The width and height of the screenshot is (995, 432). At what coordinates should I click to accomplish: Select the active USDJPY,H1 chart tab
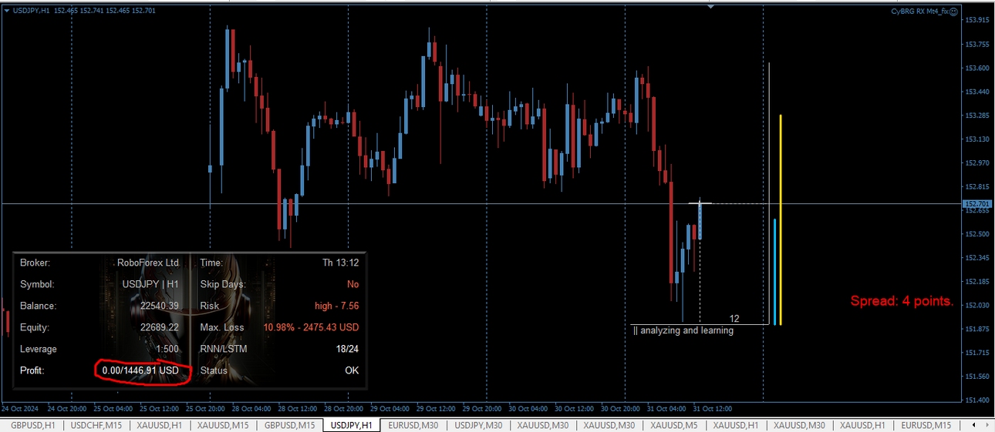[x=351, y=425]
